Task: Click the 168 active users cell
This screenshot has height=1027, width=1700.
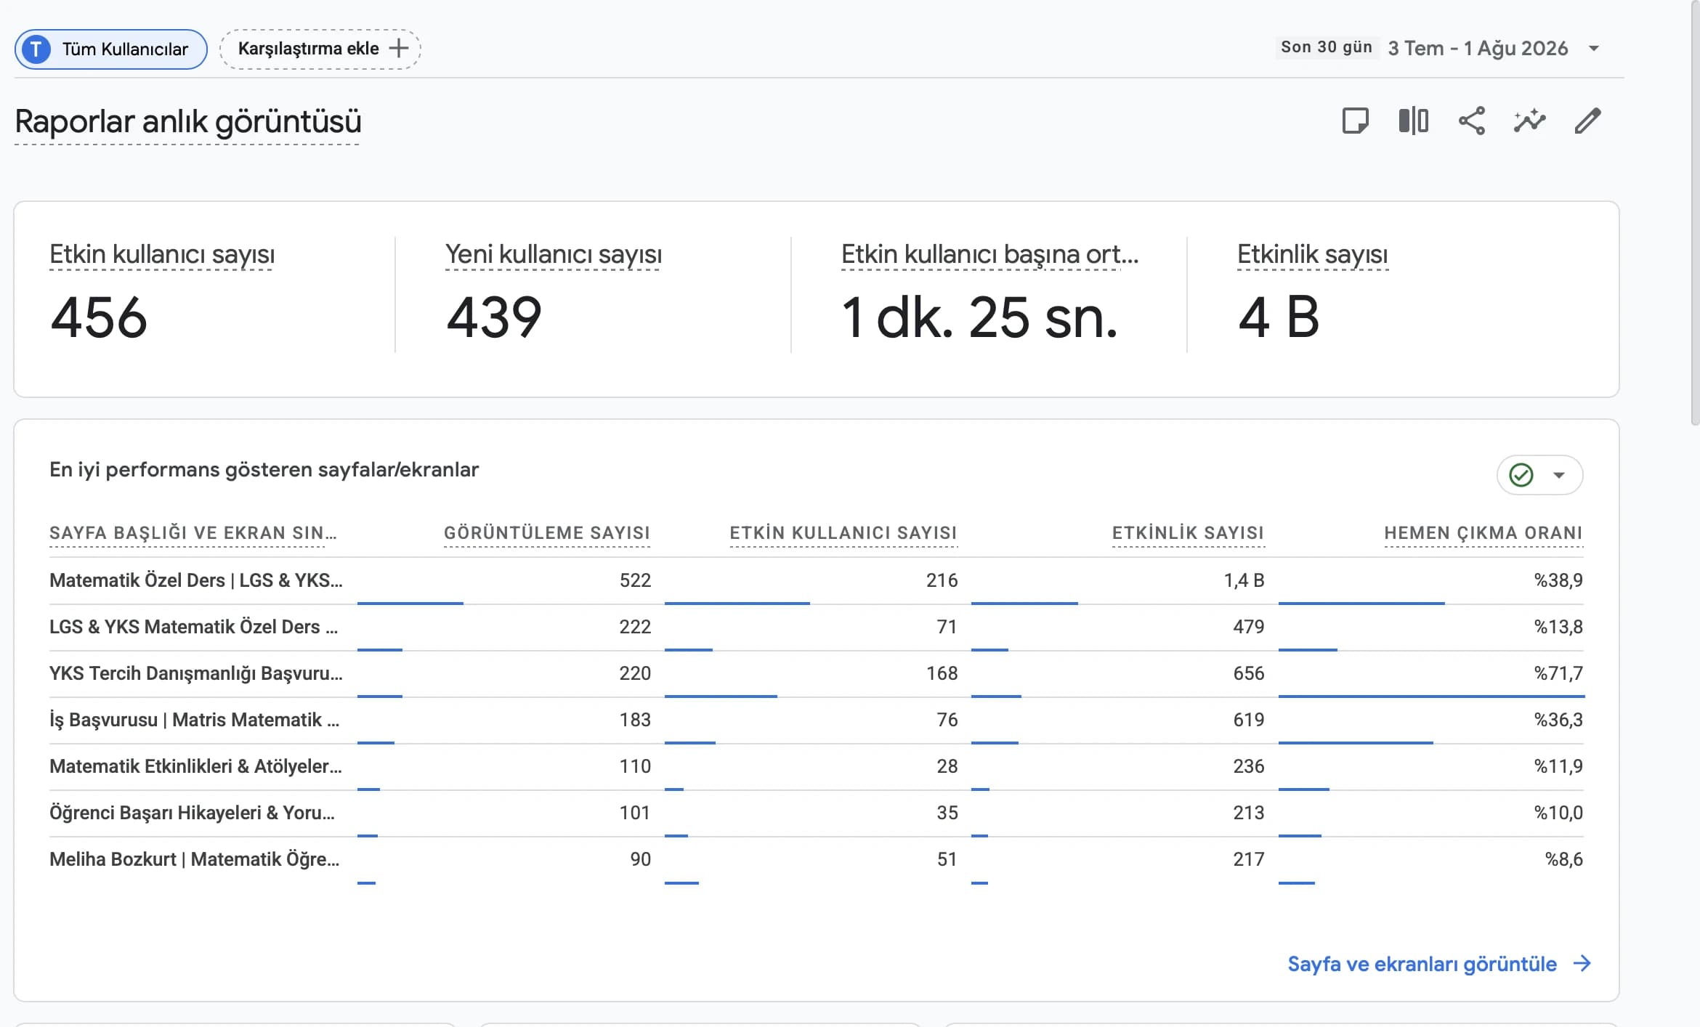Action: [942, 673]
